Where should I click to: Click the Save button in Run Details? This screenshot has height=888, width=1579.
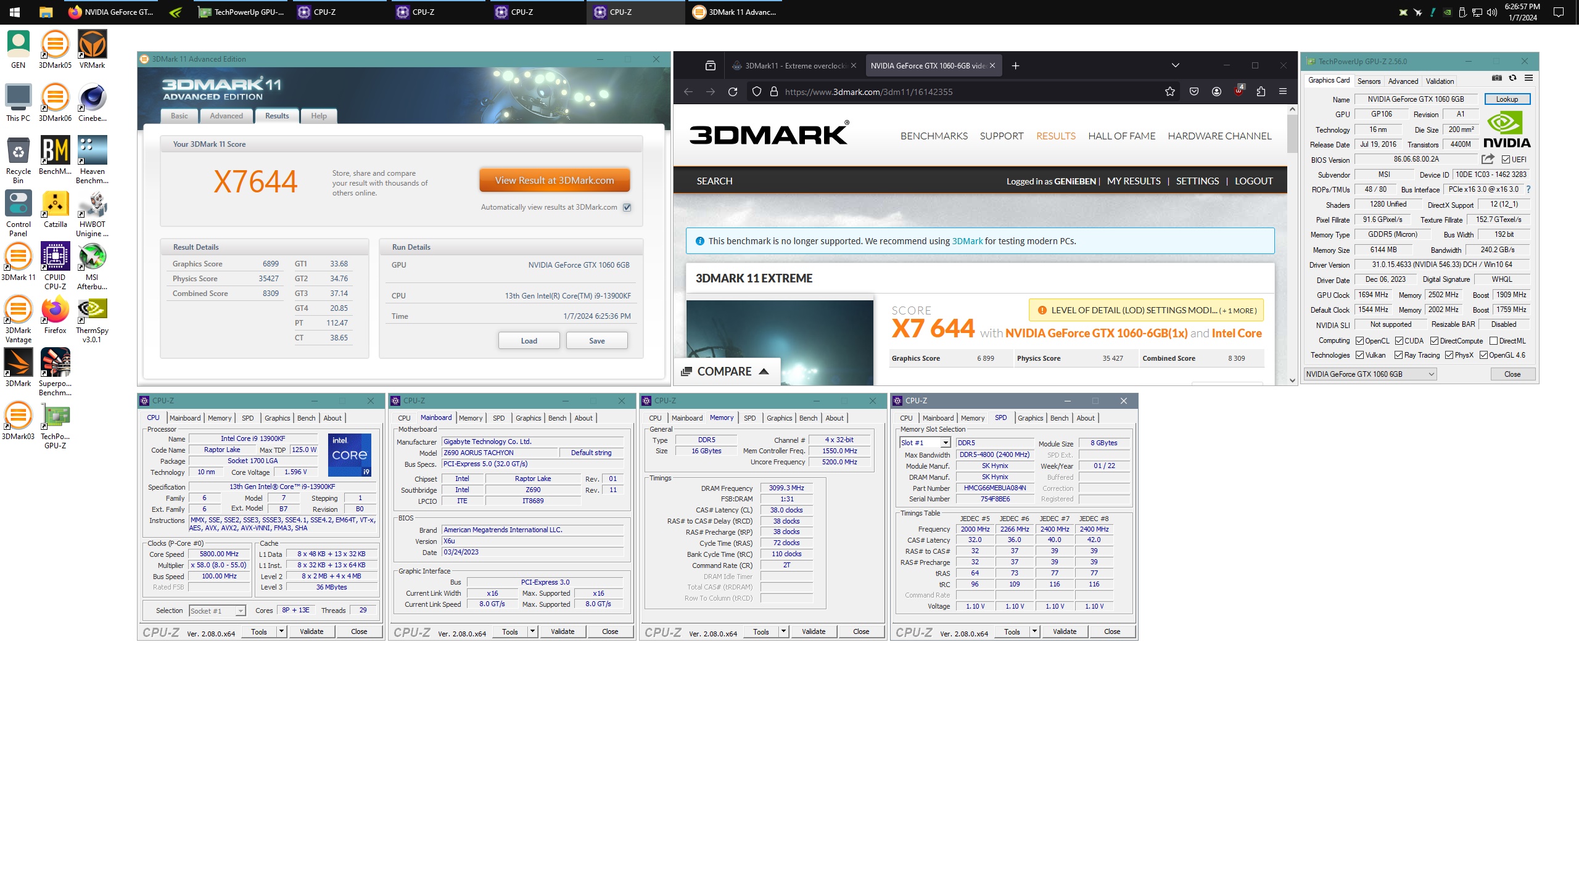pyautogui.click(x=596, y=340)
